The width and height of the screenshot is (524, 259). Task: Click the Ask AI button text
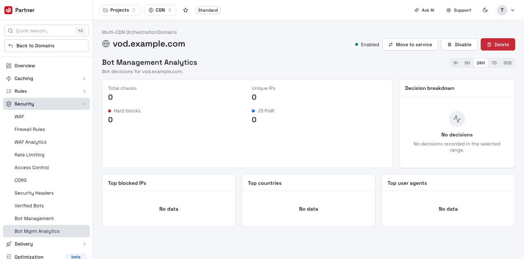(x=428, y=10)
